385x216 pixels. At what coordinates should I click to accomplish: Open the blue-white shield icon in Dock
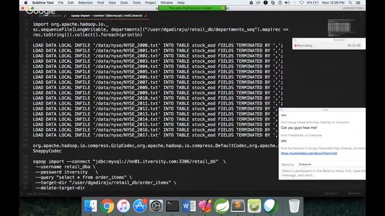tap(270, 206)
